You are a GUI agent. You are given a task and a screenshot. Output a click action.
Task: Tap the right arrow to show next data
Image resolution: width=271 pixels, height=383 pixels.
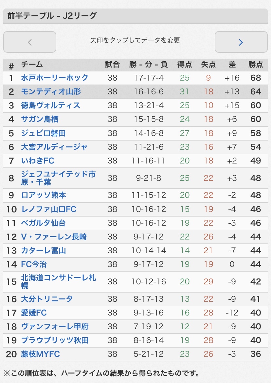click(241, 42)
